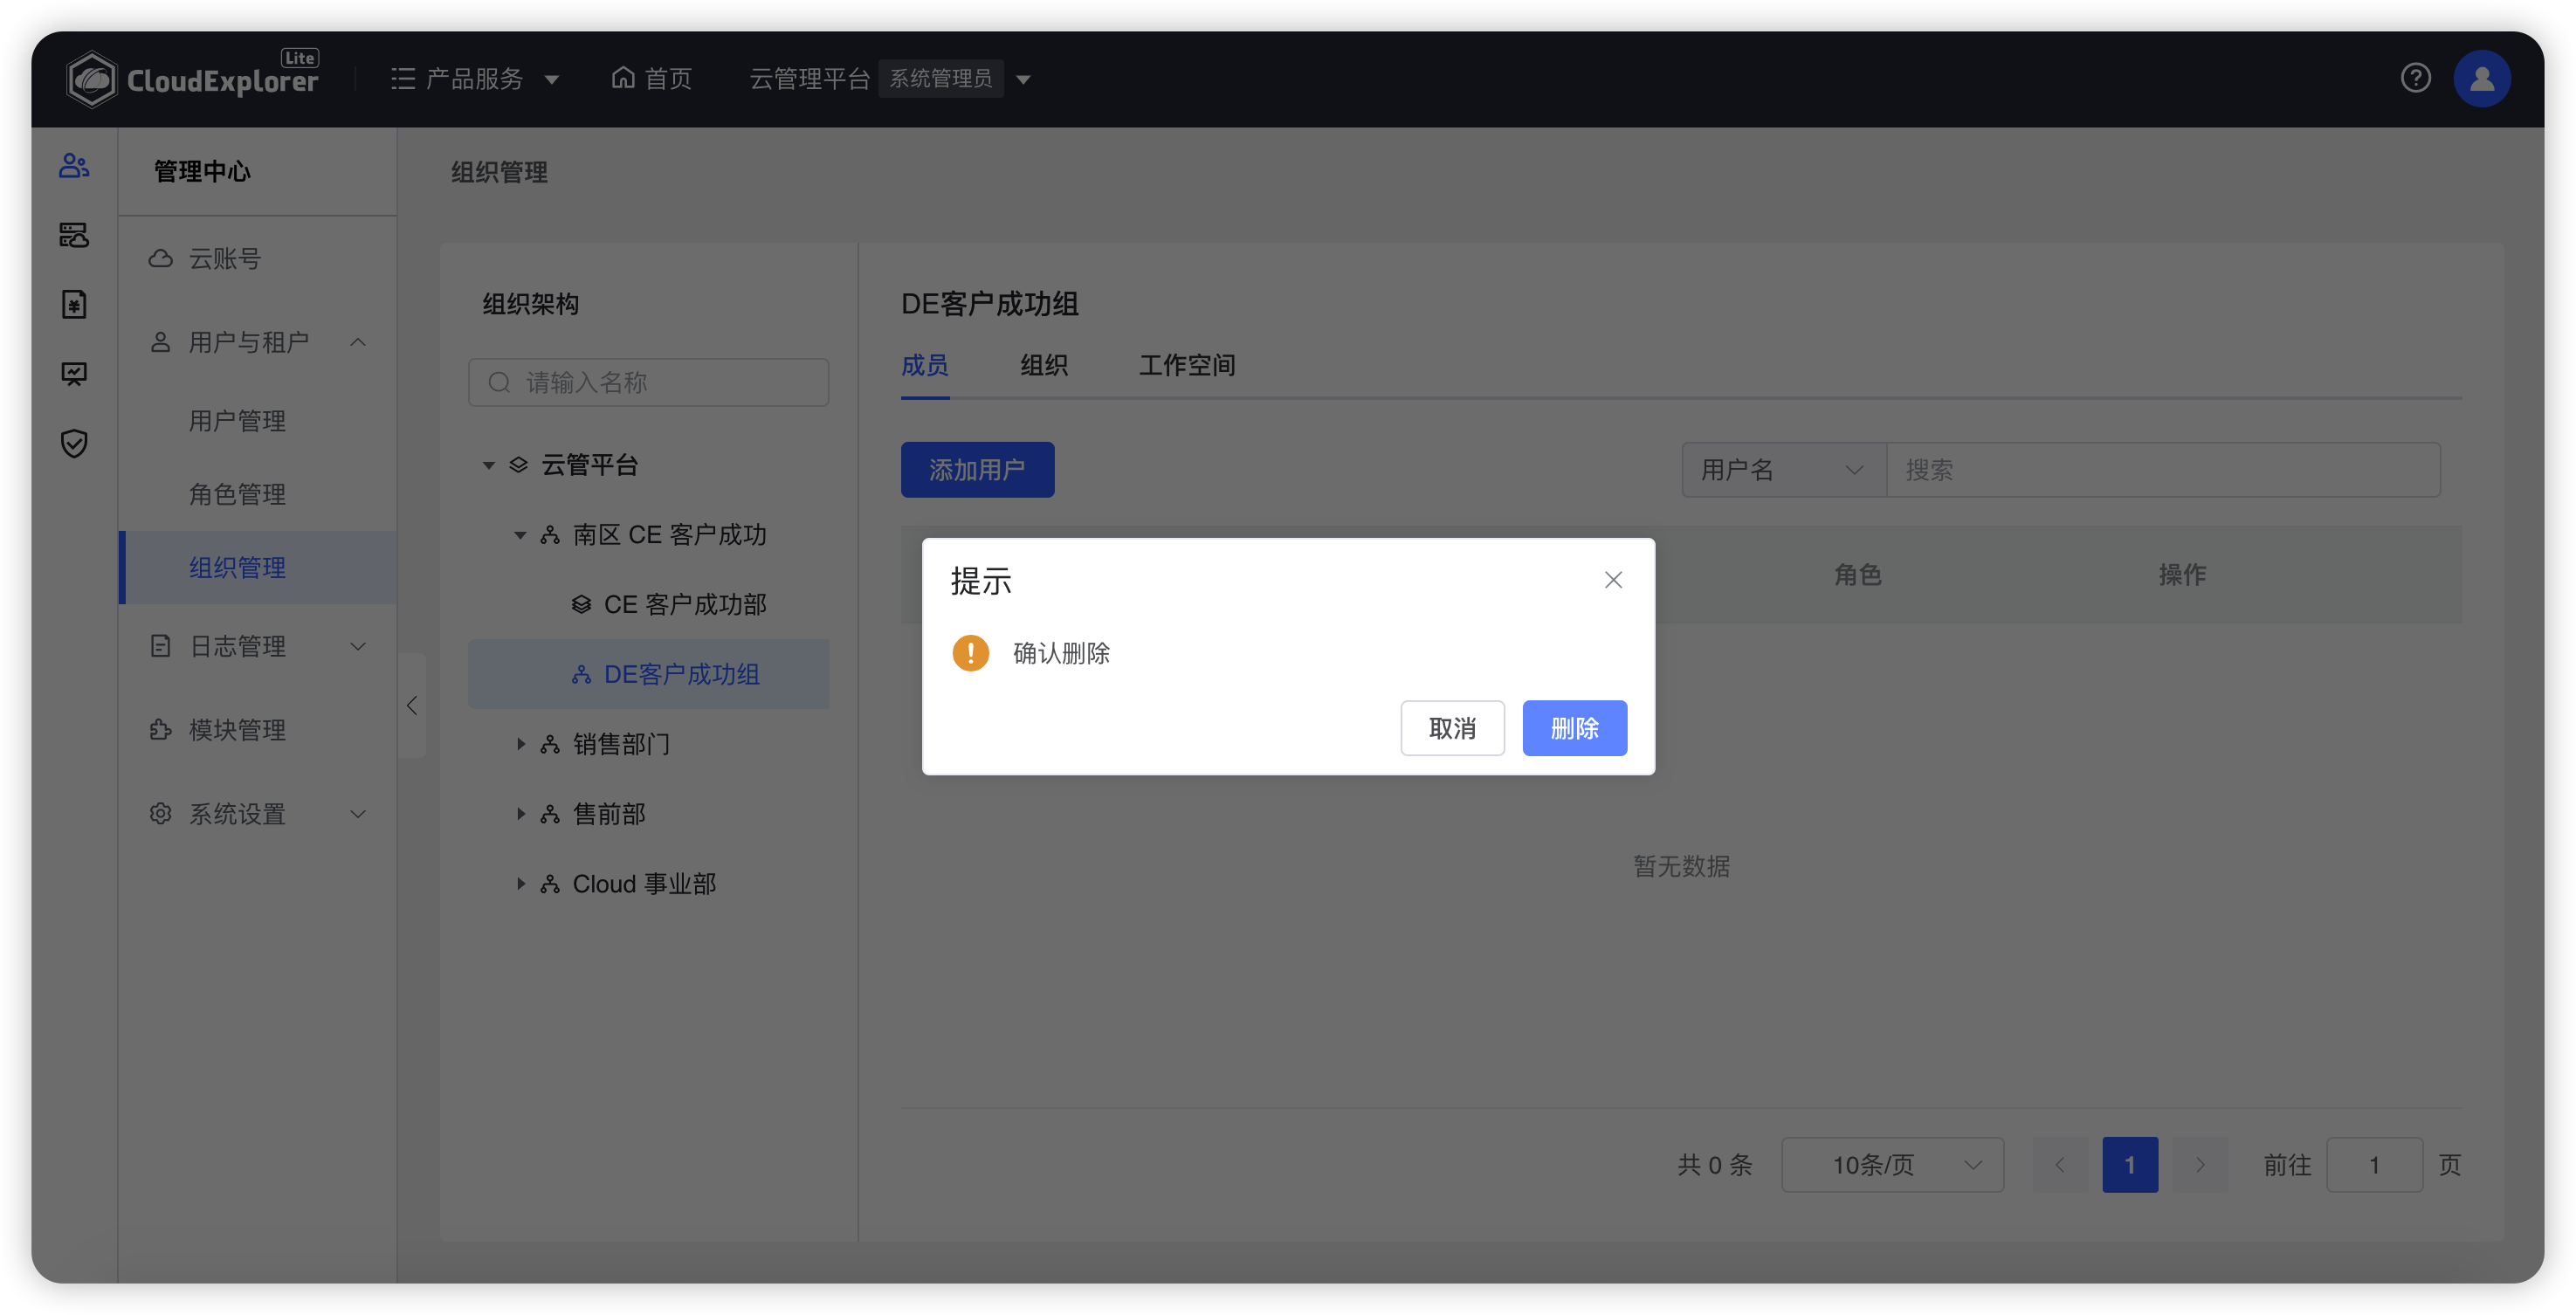
Task: Click the CloudExplorer Lite logo
Action: (192, 78)
